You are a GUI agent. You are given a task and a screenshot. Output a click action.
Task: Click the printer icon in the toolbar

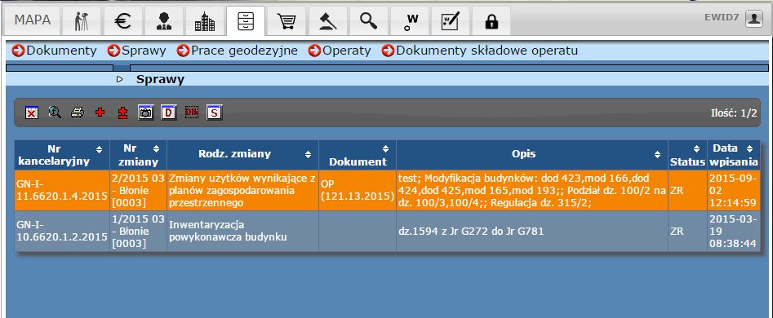(78, 113)
